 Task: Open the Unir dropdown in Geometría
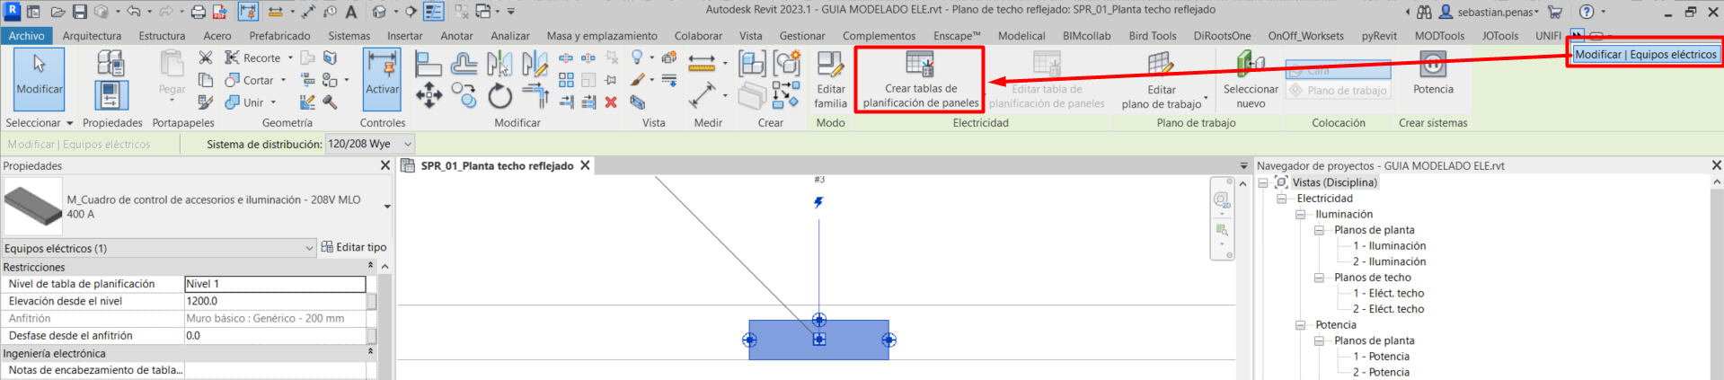tap(273, 102)
